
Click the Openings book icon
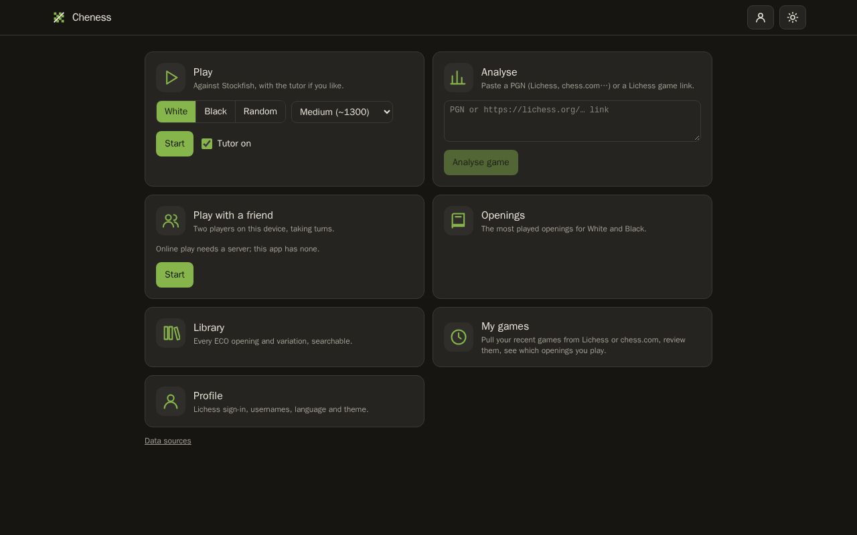click(459, 221)
